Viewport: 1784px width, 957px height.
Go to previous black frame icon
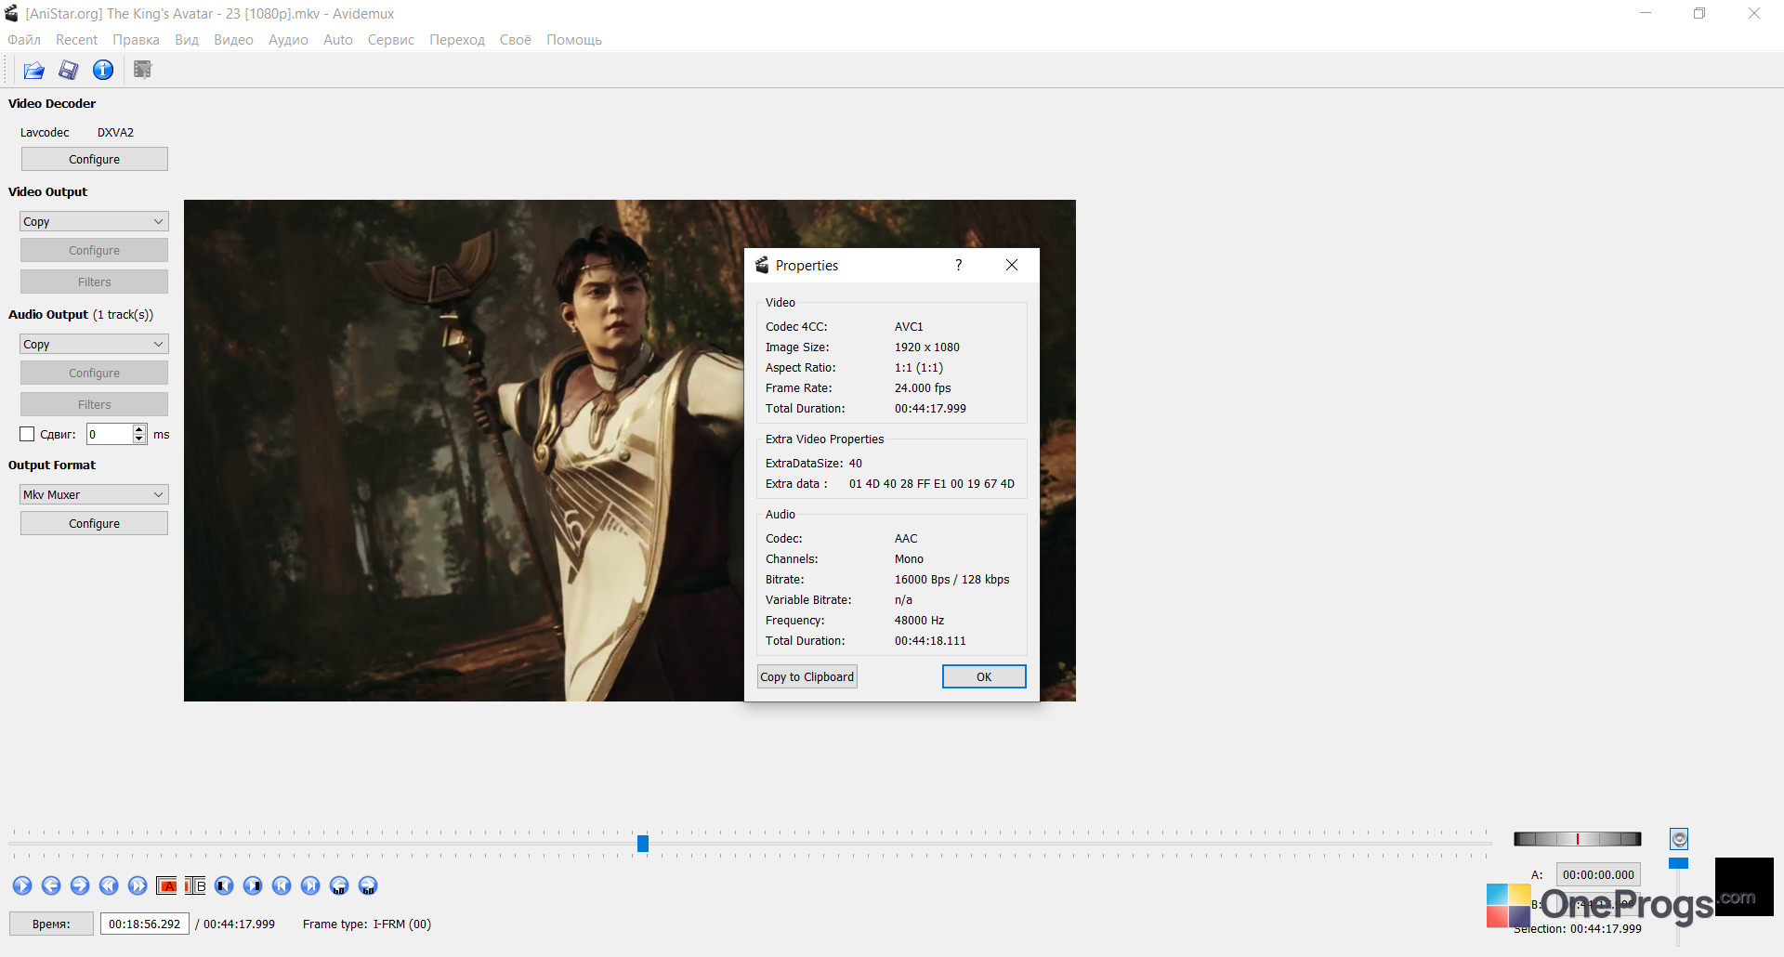point(224,885)
